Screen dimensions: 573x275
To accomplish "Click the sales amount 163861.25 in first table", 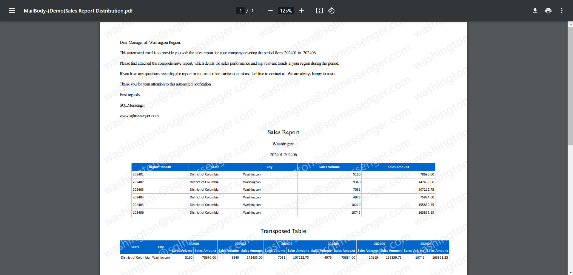I will (426, 212).
